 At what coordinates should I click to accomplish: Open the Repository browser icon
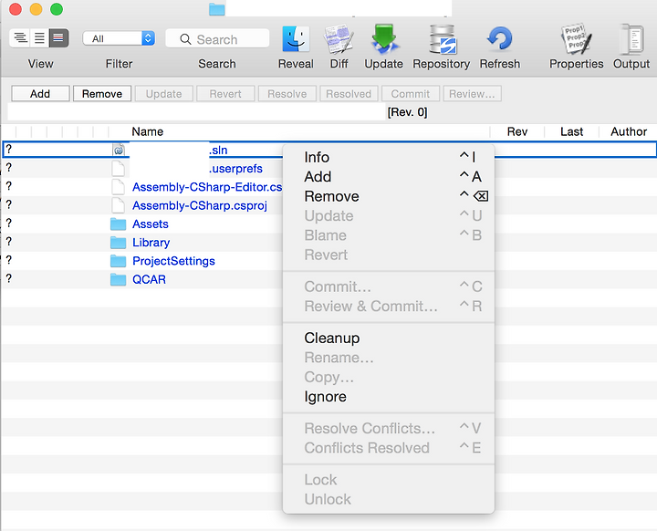coord(442,39)
